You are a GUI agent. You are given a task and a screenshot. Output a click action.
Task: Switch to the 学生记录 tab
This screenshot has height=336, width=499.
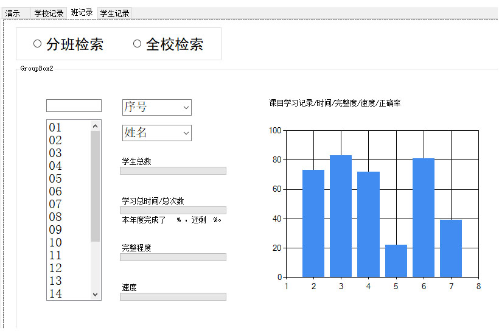pos(114,13)
